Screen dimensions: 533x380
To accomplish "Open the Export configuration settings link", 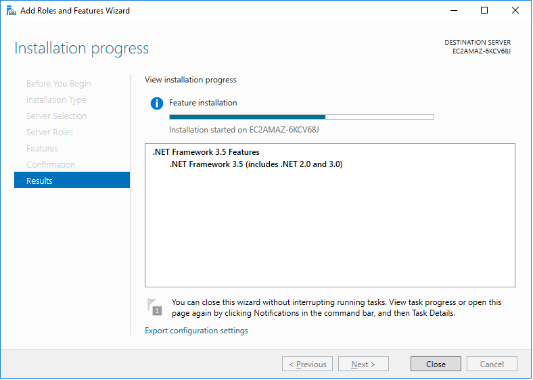I will (x=196, y=331).
